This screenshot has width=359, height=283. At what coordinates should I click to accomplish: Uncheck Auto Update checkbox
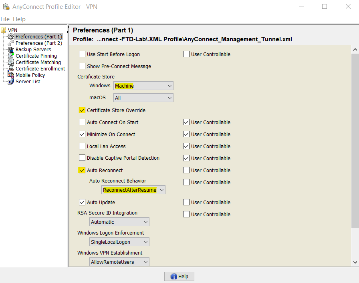pos(82,202)
